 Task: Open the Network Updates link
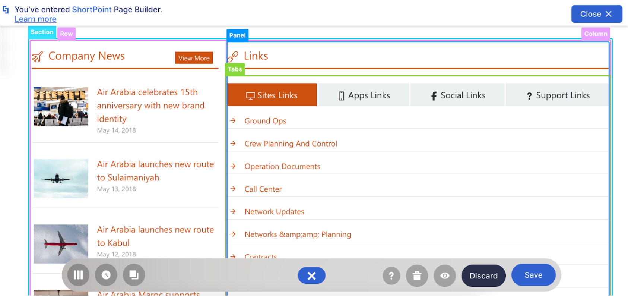(274, 212)
